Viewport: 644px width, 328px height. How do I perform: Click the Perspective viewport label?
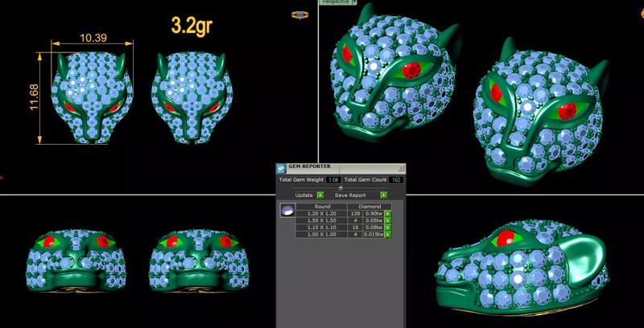click(336, 2)
